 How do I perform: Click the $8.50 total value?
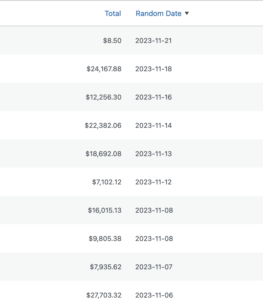[113, 41]
